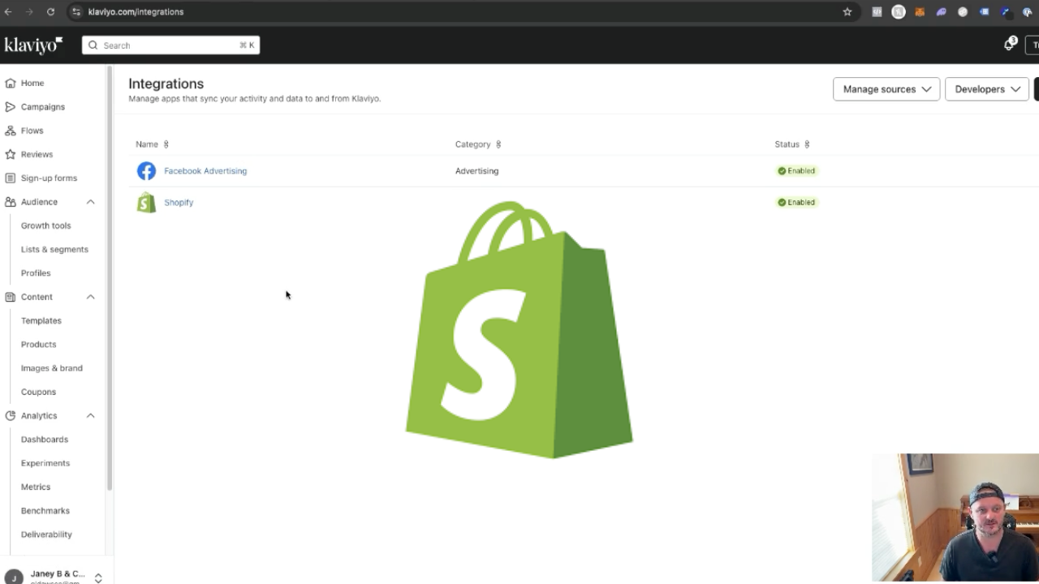Click the search magnifier icon

[x=93, y=45]
